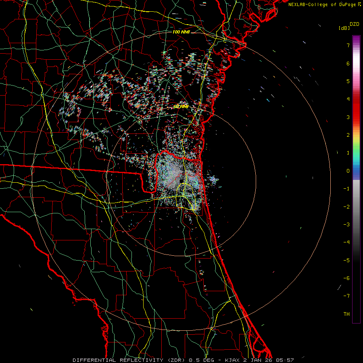Click the 5 value on the color scale

point(348,81)
